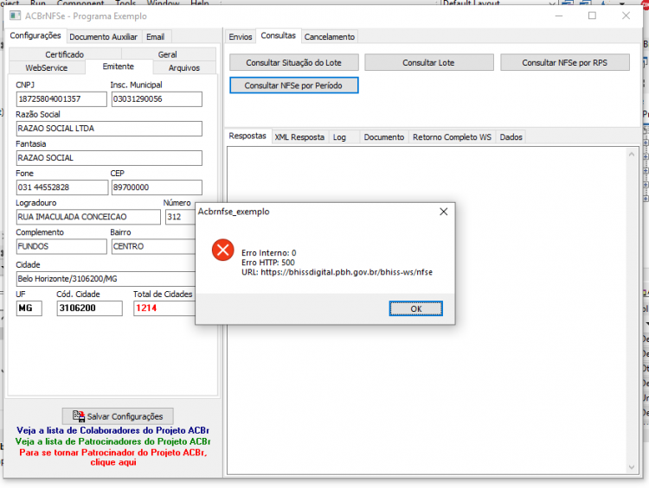Click the Complemento input field
Image resolution: width=649 pixels, height=488 pixels.
pyautogui.click(x=61, y=246)
